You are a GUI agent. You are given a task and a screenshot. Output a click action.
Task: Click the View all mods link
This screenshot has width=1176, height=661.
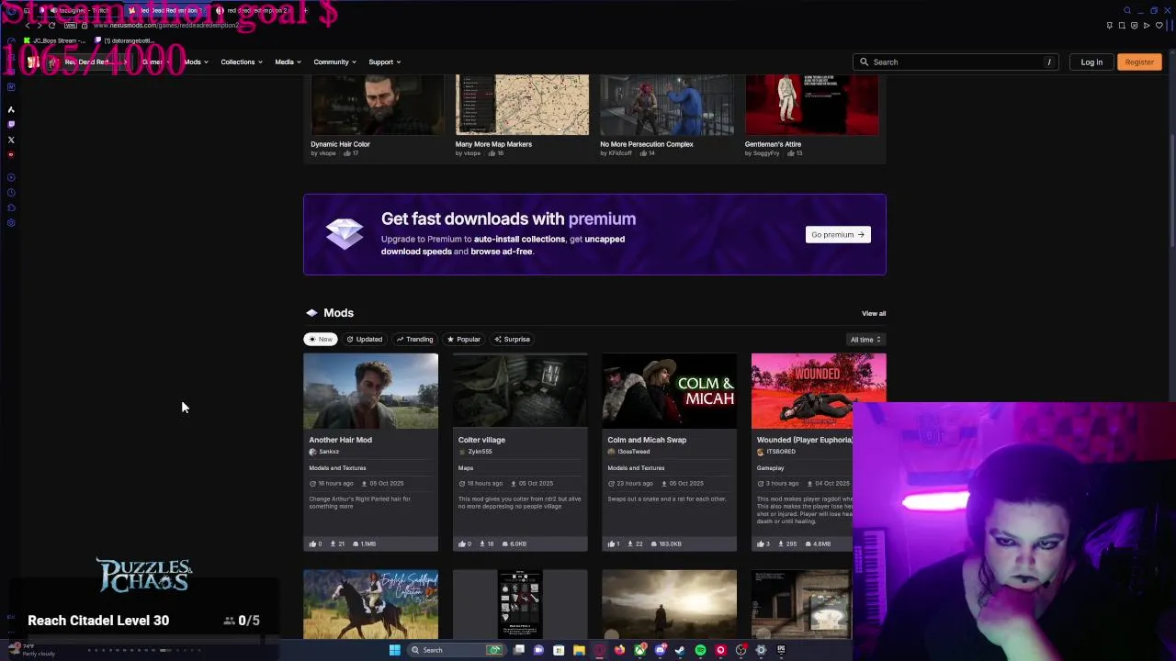pos(874,313)
